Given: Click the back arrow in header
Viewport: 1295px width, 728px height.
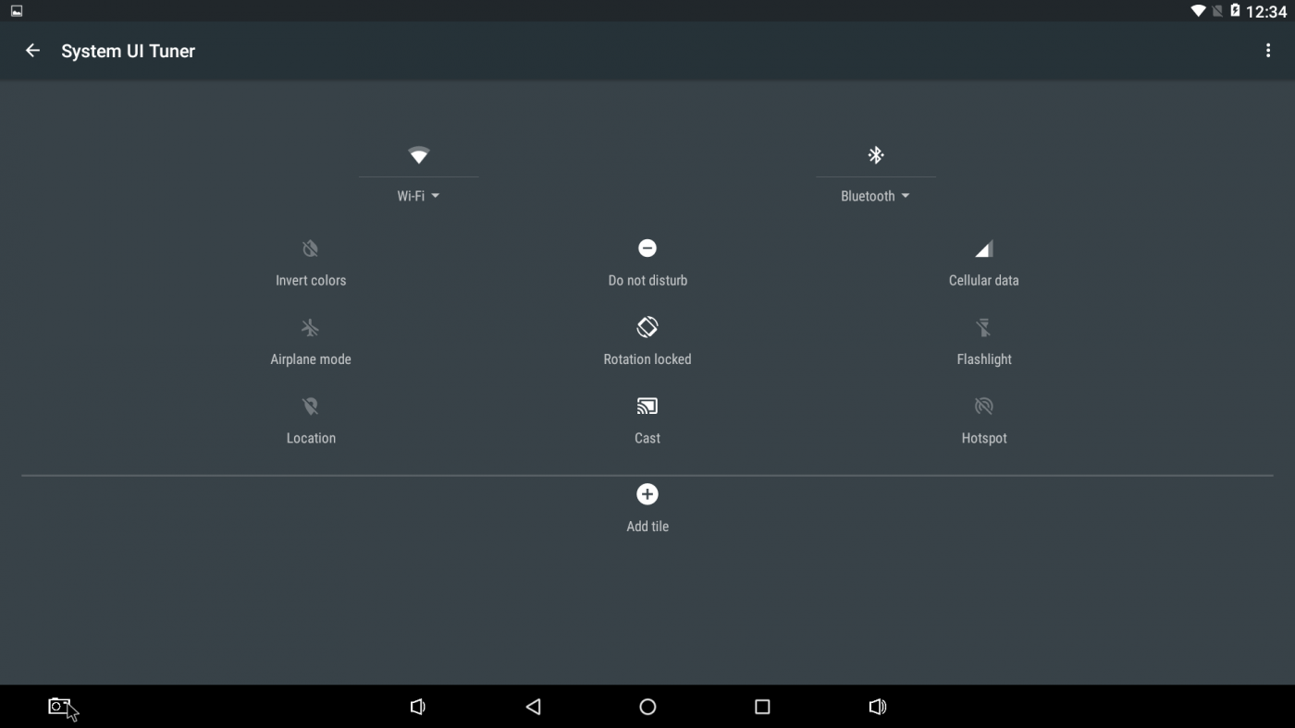Looking at the screenshot, I should pyautogui.click(x=32, y=51).
